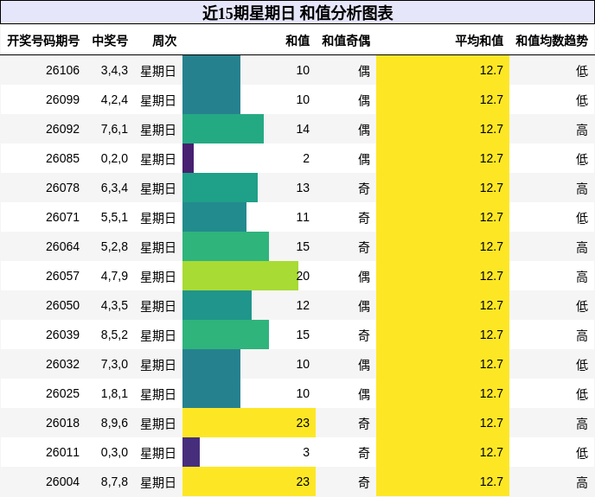Click the 奇 parity cell in row 26078
The height and width of the screenshot is (497, 595).
[x=364, y=188]
